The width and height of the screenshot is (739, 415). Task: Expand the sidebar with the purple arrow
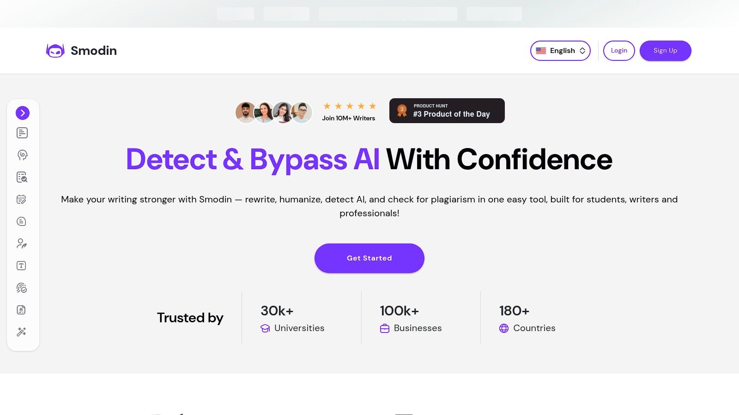click(23, 113)
